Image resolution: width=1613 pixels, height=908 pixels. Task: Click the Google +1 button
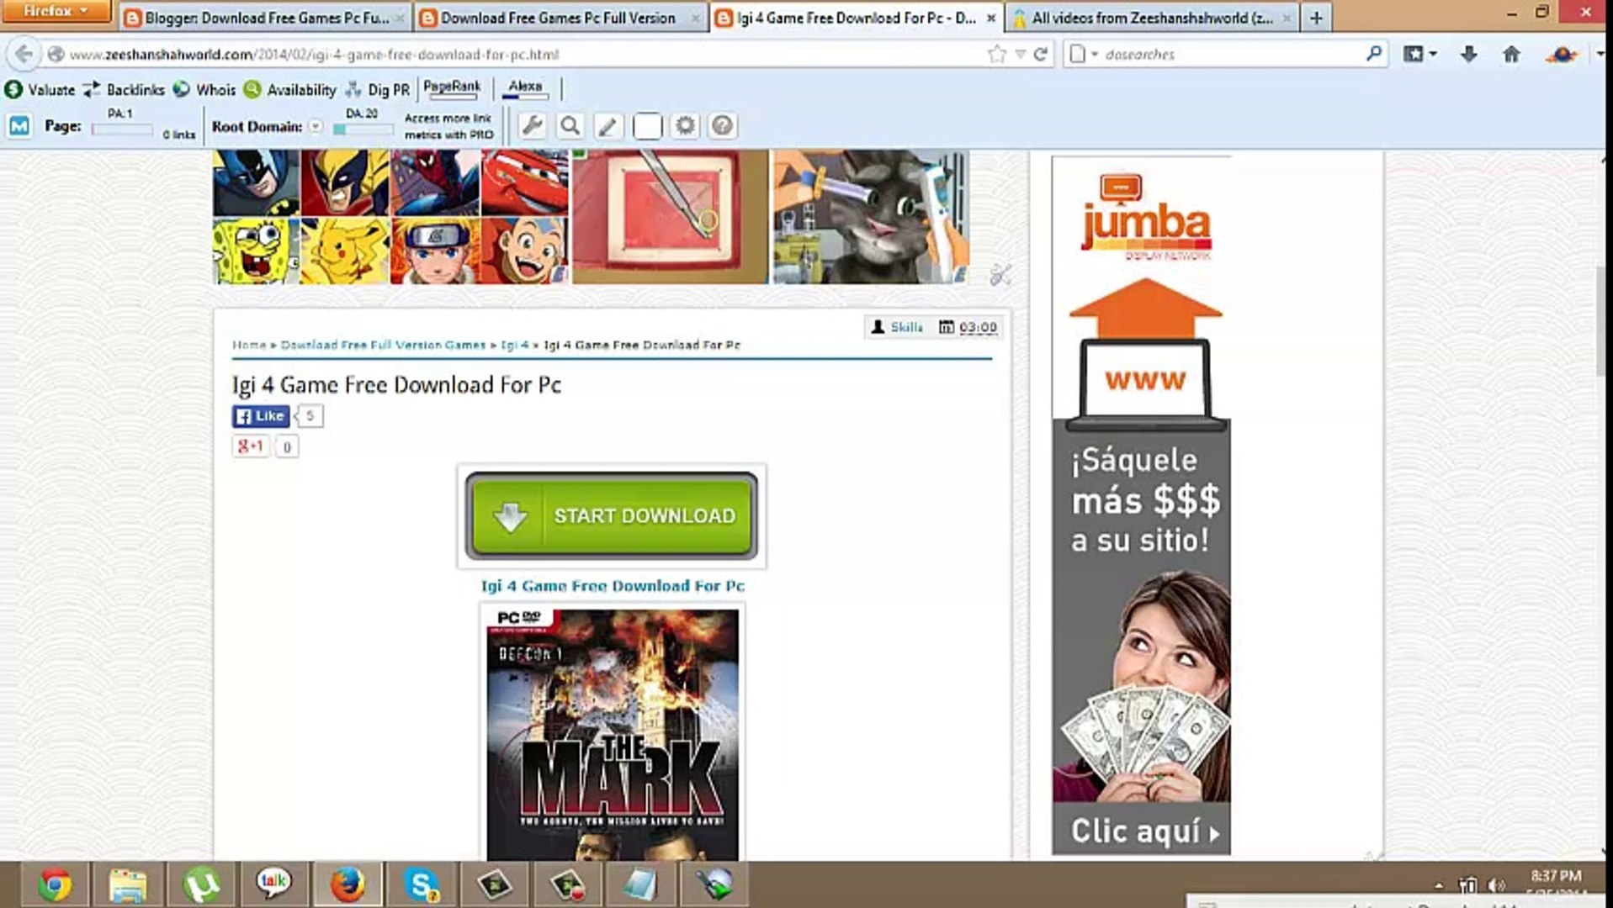point(250,446)
